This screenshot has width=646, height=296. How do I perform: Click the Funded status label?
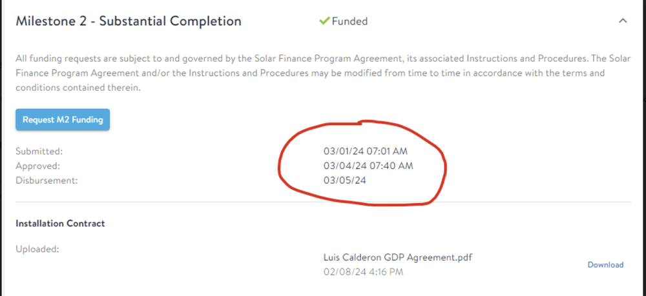[x=349, y=21]
